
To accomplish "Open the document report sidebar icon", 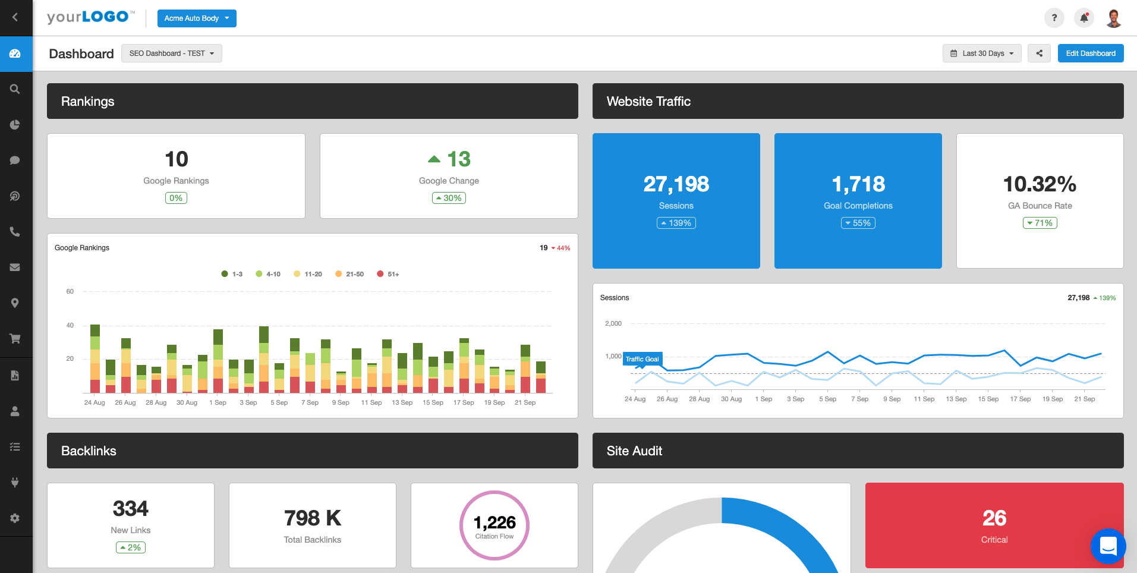I will (15, 375).
